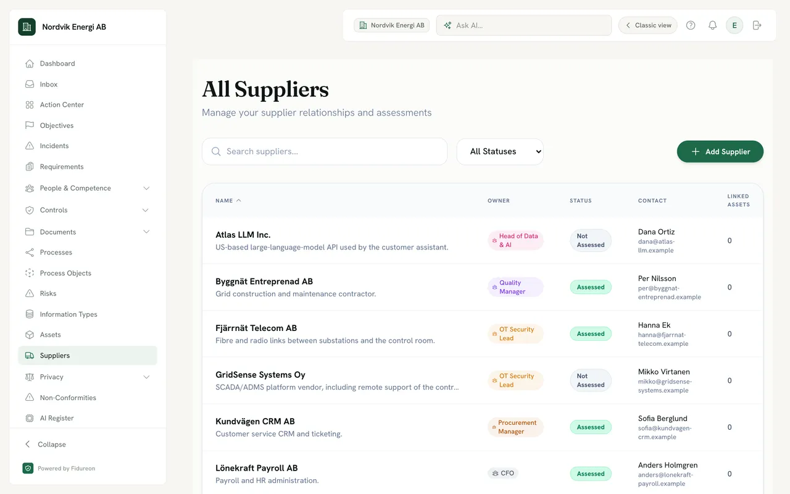
Task: Open the user avatar labeled E
Action: point(734,25)
